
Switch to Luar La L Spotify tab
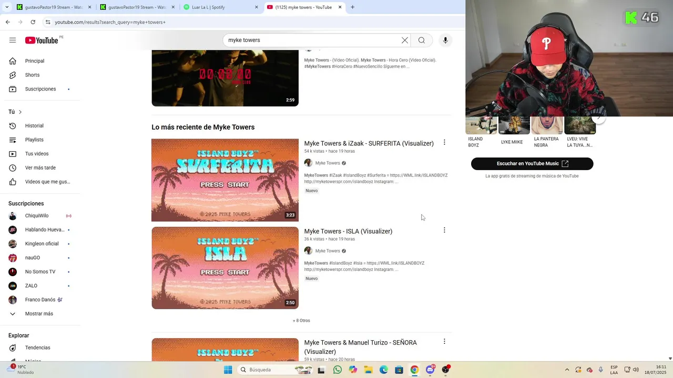point(221,7)
